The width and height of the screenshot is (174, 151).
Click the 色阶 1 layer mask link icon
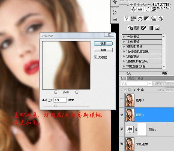136,129
